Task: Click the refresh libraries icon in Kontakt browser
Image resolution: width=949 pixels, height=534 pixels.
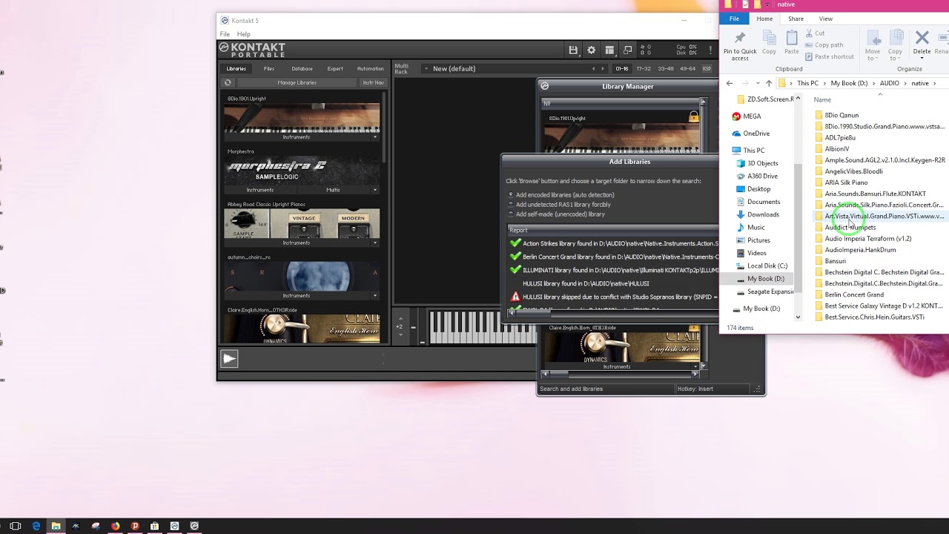Action: (x=228, y=82)
